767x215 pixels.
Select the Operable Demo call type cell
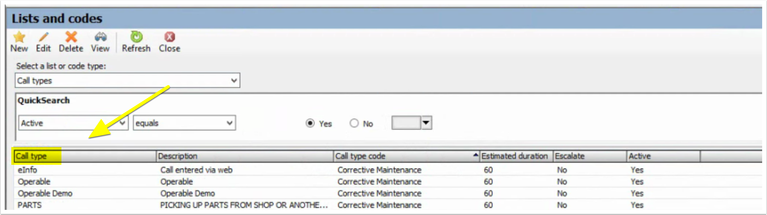pyautogui.click(x=45, y=193)
